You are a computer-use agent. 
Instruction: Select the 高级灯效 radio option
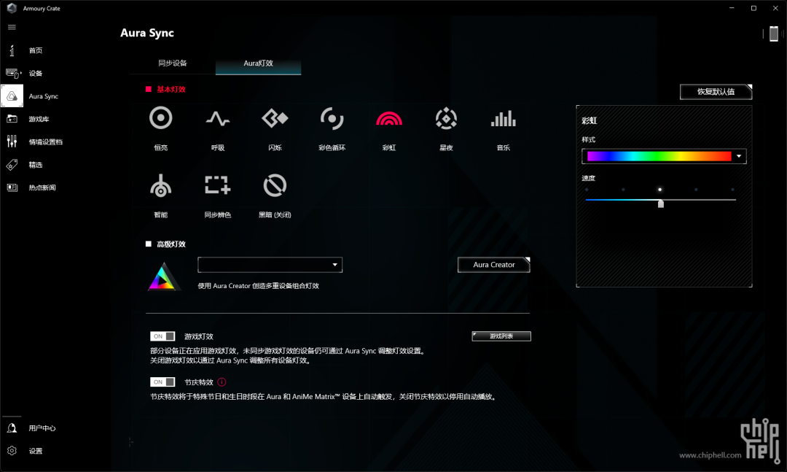[149, 244]
